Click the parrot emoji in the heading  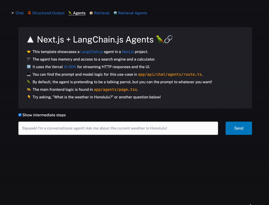click(160, 39)
